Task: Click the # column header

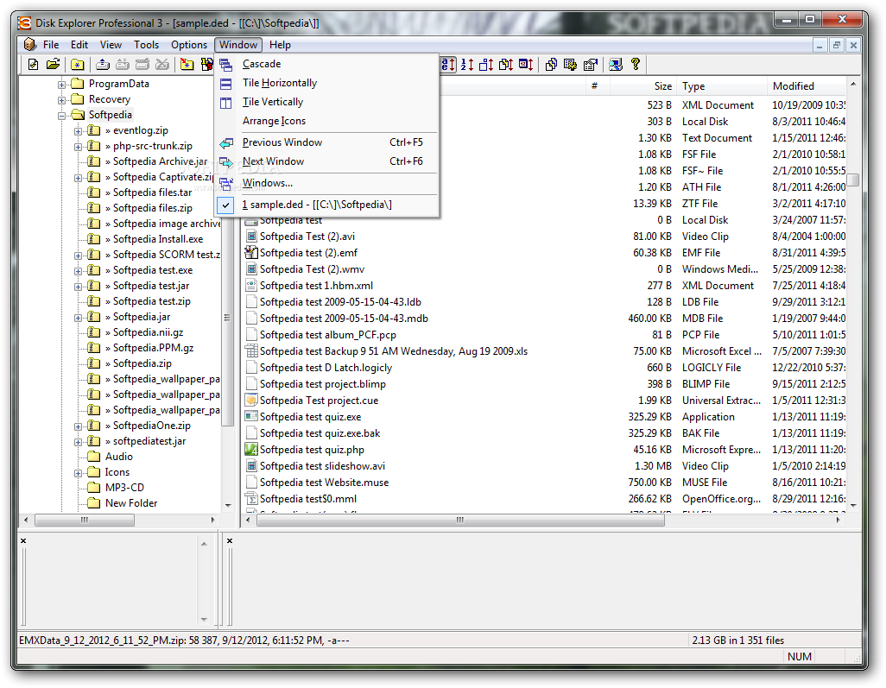Action: 598,85
